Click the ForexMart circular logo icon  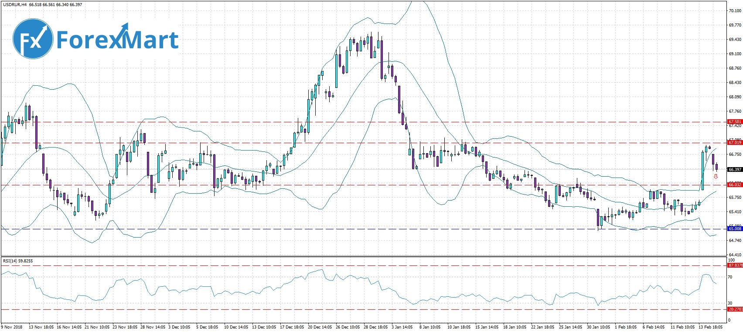(x=33, y=39)
